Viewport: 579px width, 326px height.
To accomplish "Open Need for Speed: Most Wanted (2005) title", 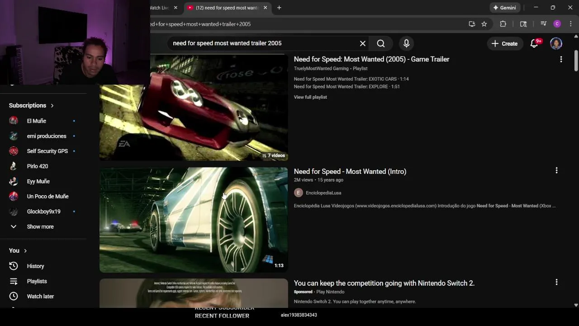I will pos(371,59).
